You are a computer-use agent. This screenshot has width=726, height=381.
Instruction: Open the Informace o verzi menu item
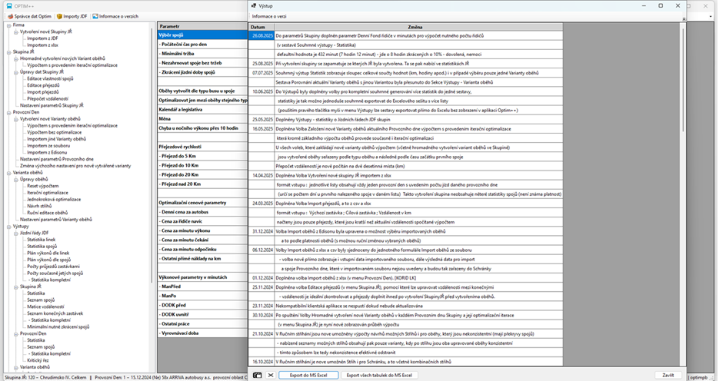coord(271,15)
